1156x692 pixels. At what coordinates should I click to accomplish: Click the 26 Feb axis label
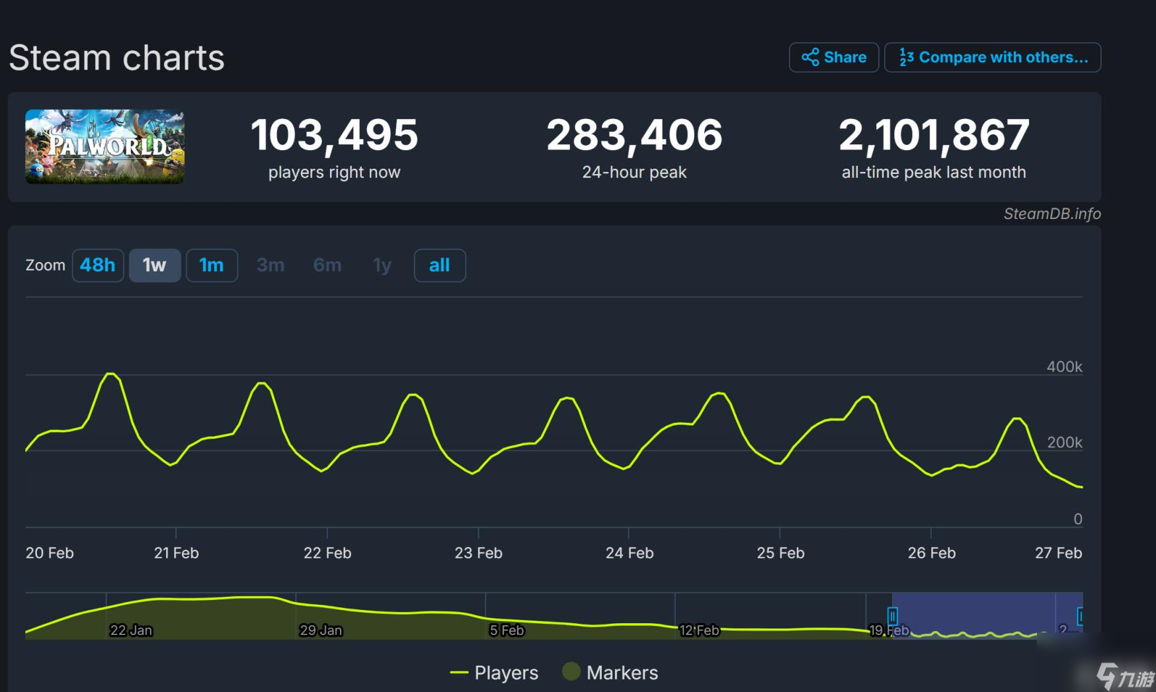[931, 553]
